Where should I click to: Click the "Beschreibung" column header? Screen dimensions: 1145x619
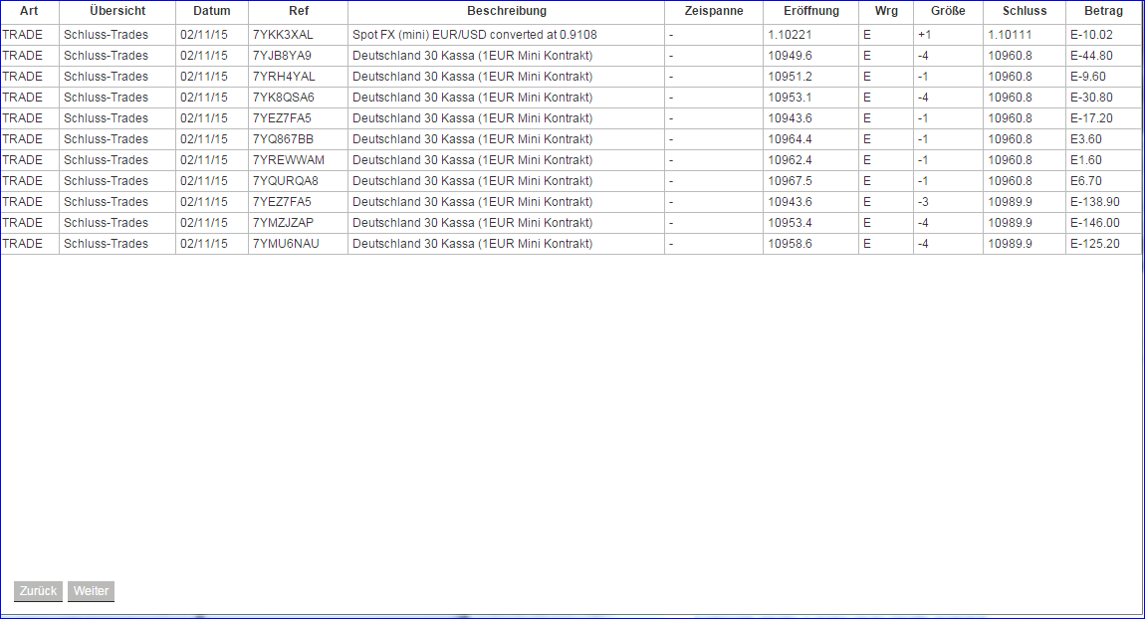click(x=505, y=11)
